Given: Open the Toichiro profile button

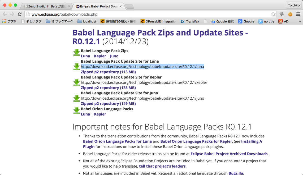Looking at the screenshot, I should coord(294,5).
